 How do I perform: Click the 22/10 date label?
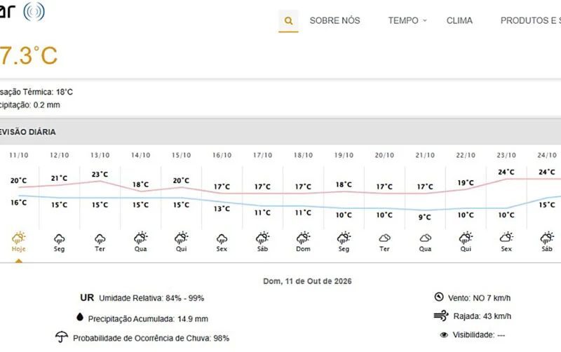point(466,155)
